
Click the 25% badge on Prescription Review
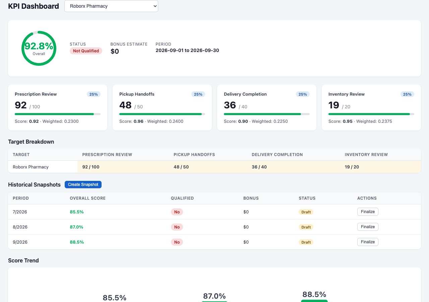tap(94, 94)
